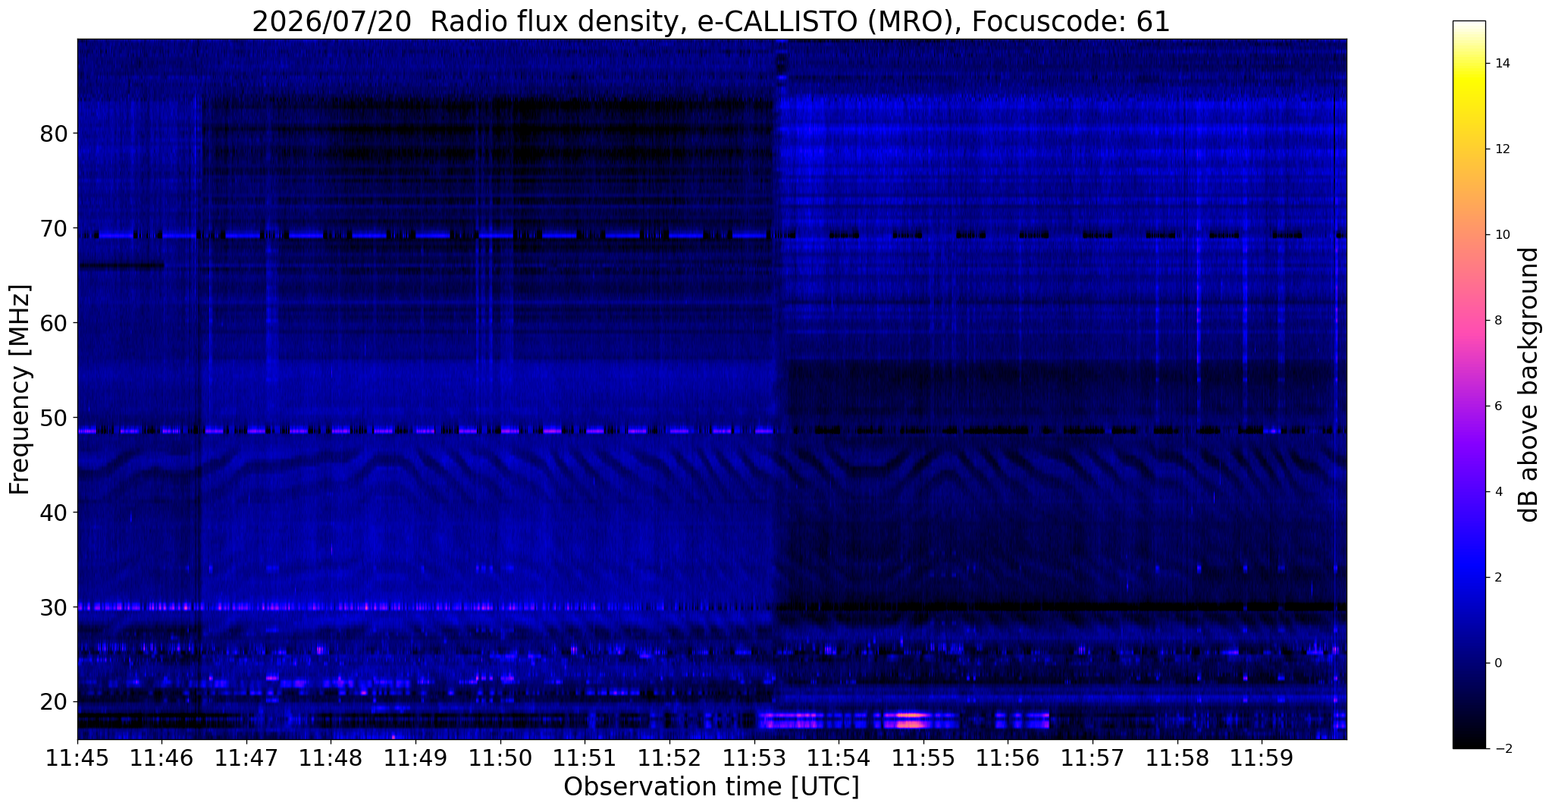Click the 70 MHz frequency tick label
Screen dimensions: 1552x809
coord(54,228)
